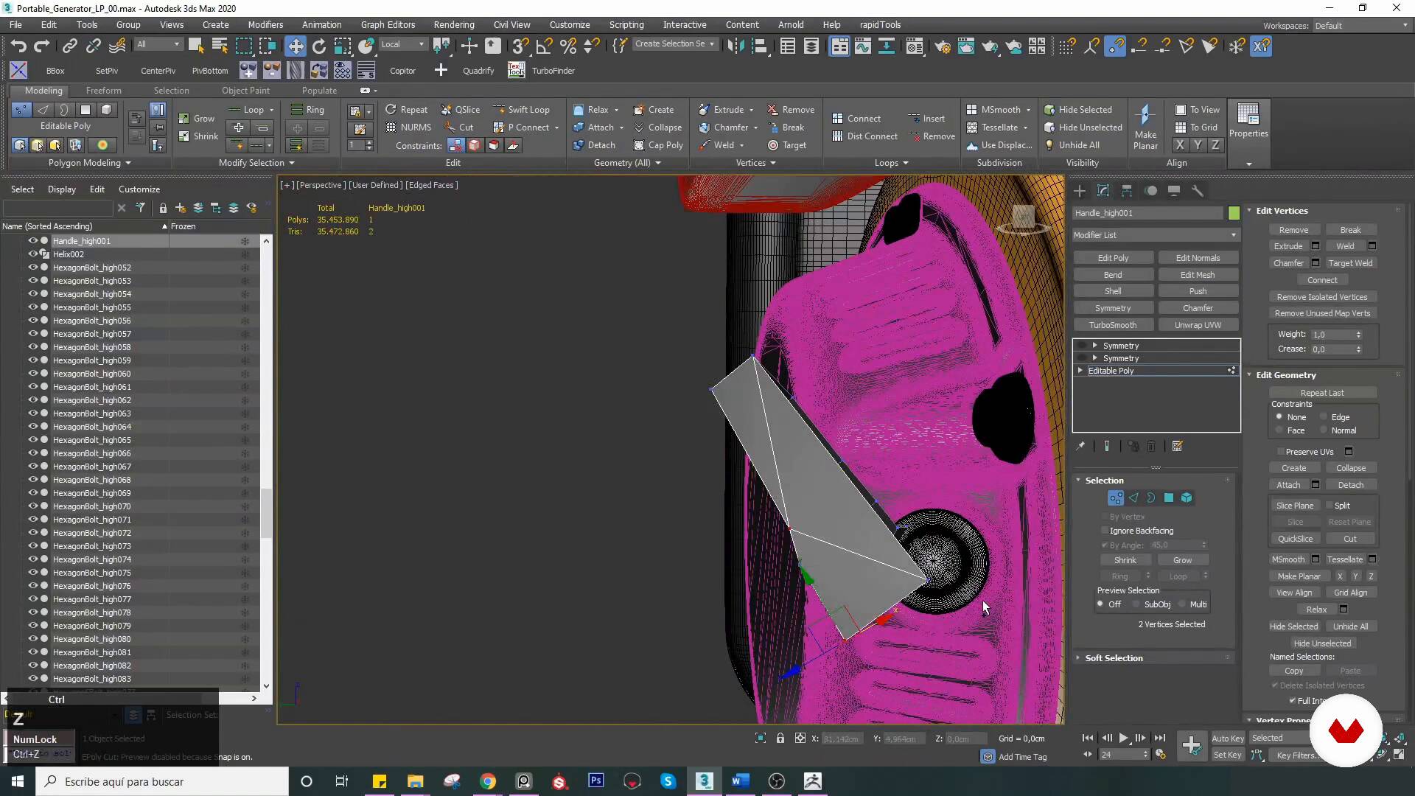Open the Hierarchy tab in command panel
The image size is (1415, 796).
[x=1127, y=191]
